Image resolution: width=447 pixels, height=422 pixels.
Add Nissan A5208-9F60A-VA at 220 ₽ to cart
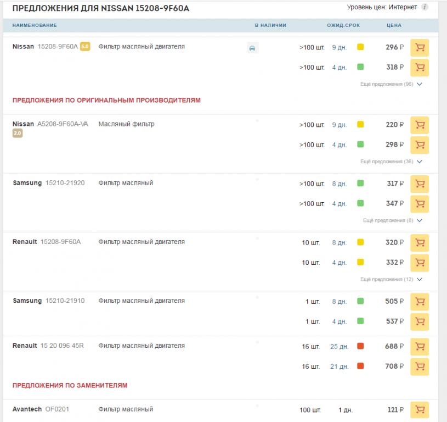(x=420, y=125)
